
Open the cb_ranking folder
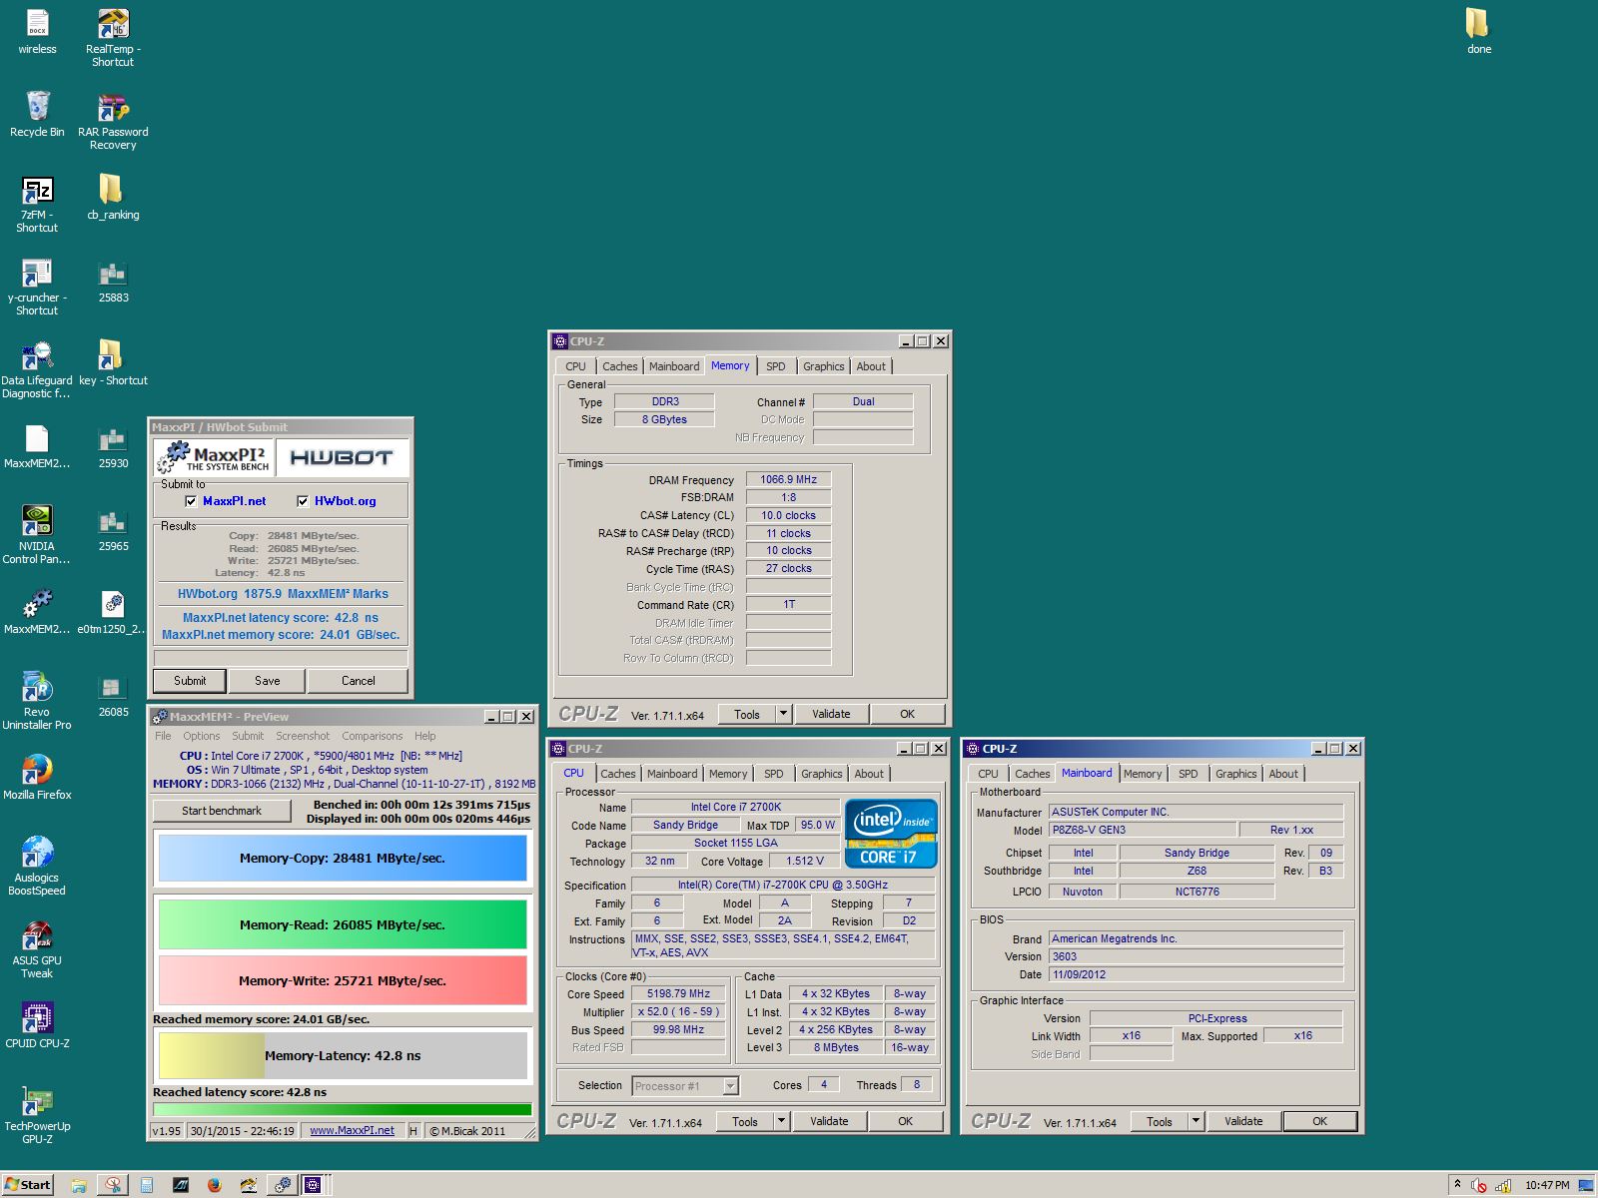(113, 197)
